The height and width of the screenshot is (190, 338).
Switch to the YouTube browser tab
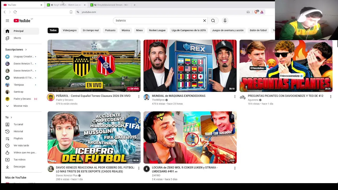click(22, 5)
